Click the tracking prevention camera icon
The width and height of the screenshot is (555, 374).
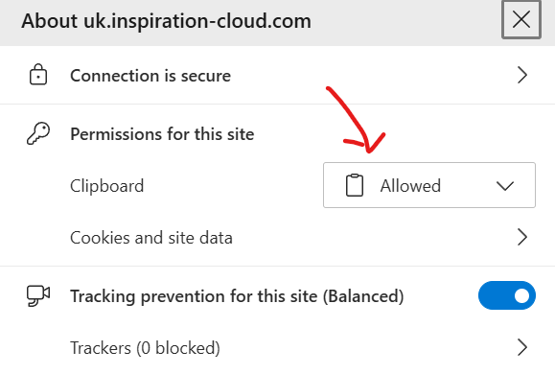pyautogui.click(x=38, y=295)
